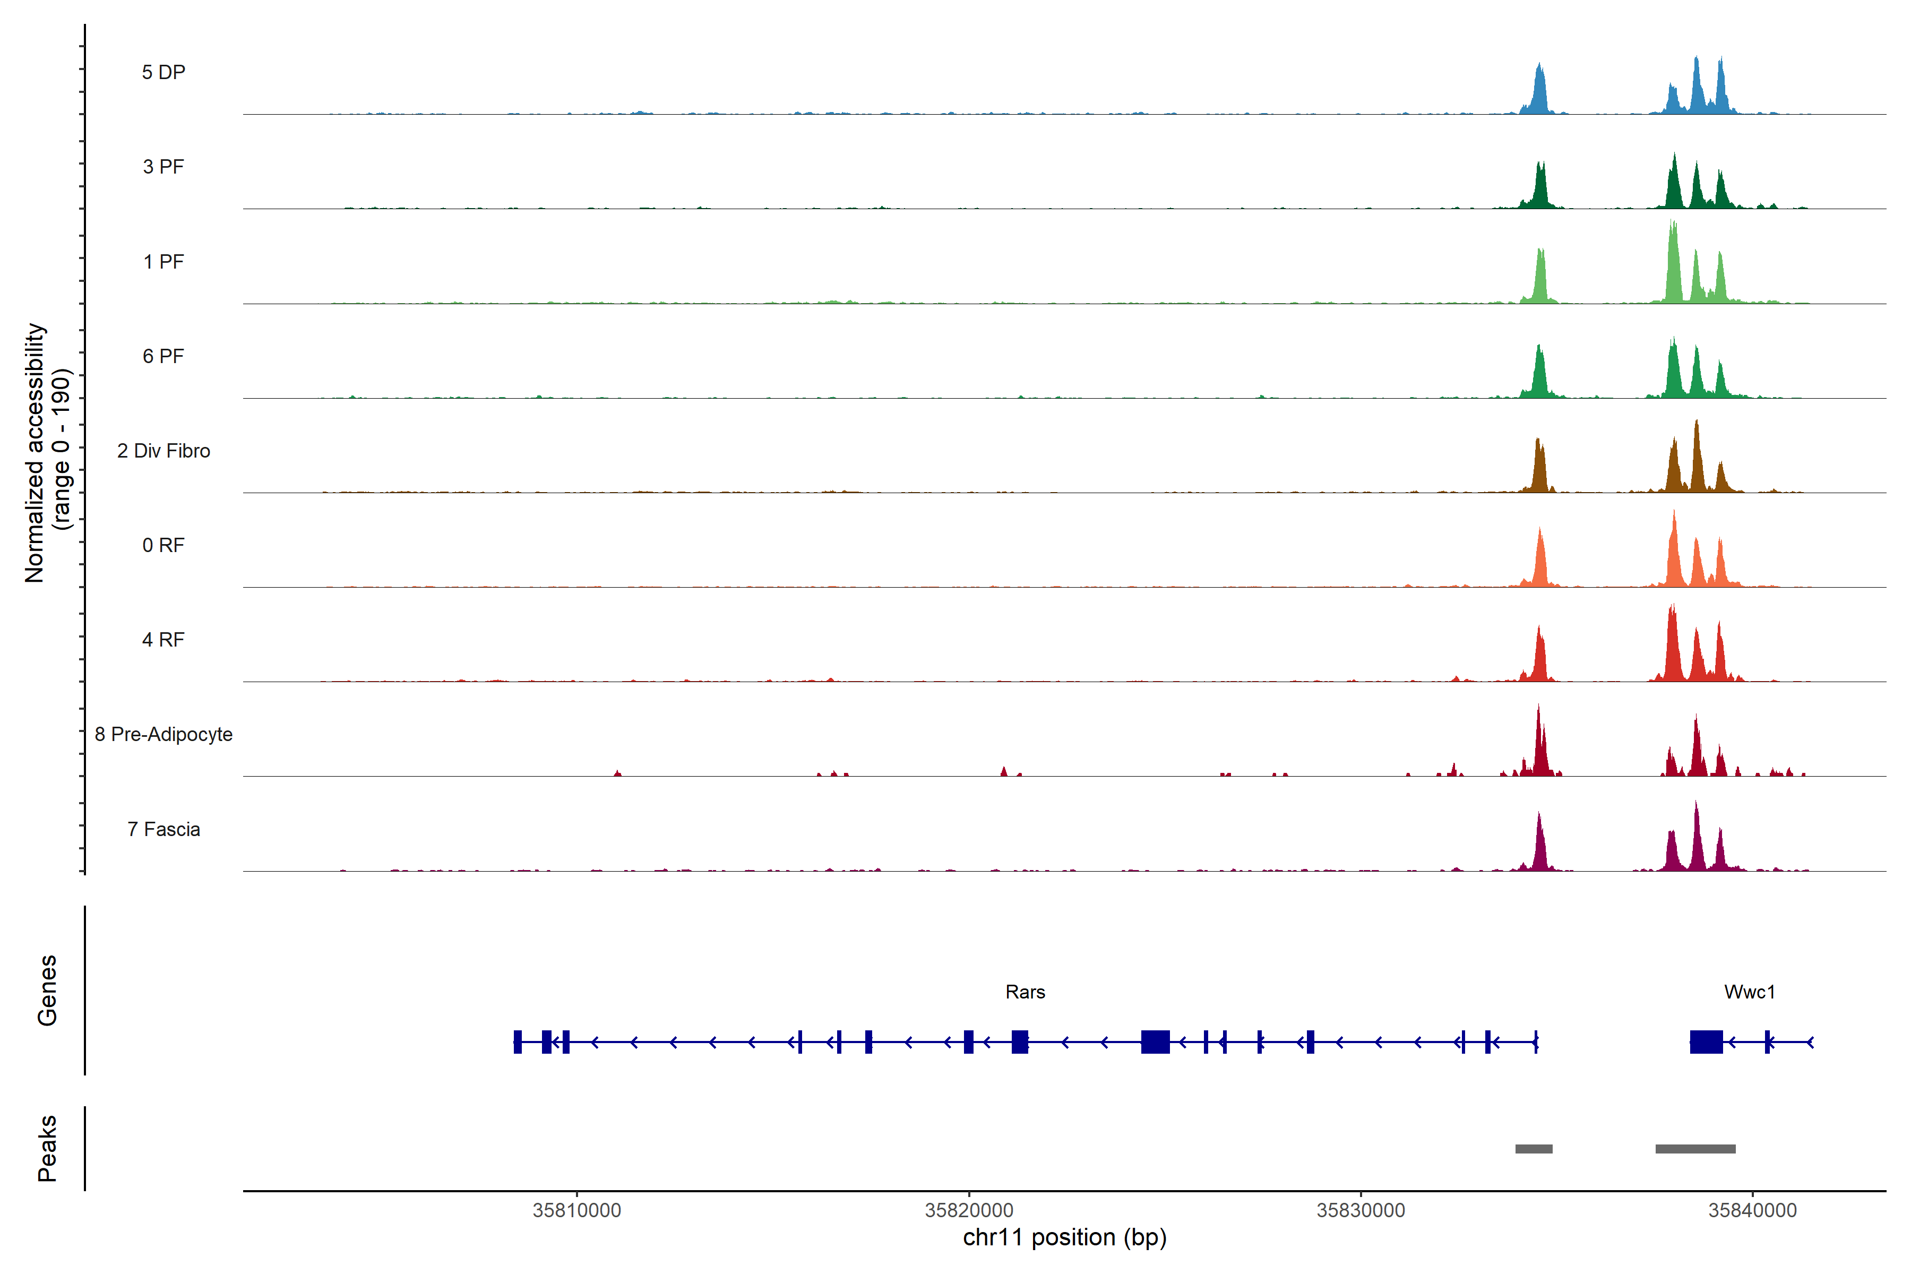Click the 35840000 axis tick label
Image resolution: width=1911 pixels, height=1274 pixels.
point(1753,1210)
